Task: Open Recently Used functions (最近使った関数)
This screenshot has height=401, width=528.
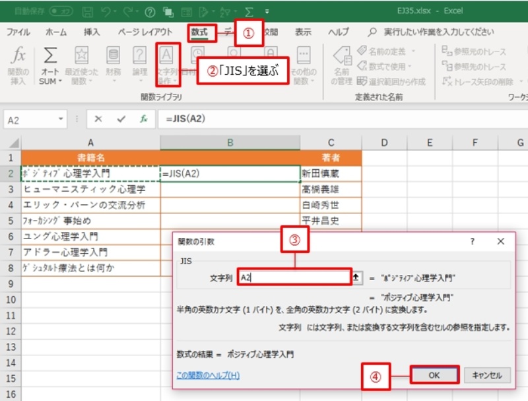Action: tap(81, 55)
